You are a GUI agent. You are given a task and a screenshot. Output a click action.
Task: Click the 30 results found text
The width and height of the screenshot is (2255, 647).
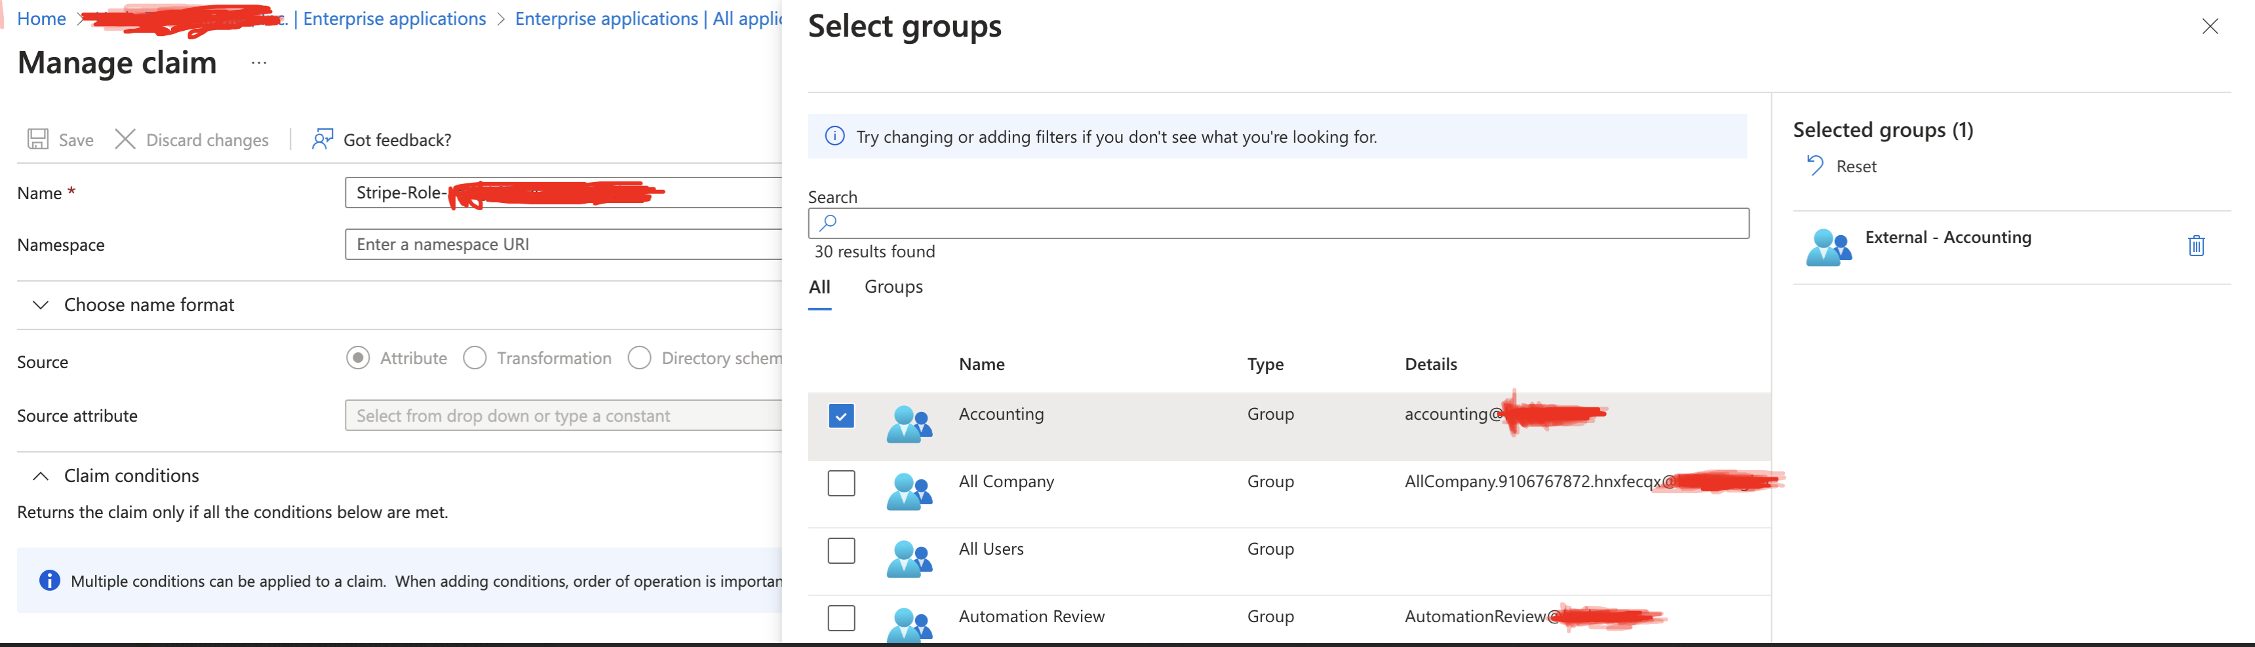[874, 252]
